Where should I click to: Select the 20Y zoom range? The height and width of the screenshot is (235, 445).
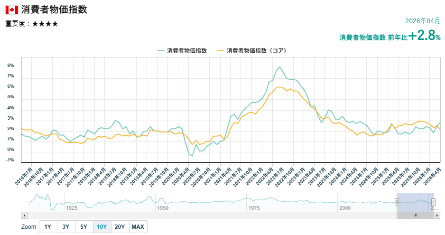[120, 227]
